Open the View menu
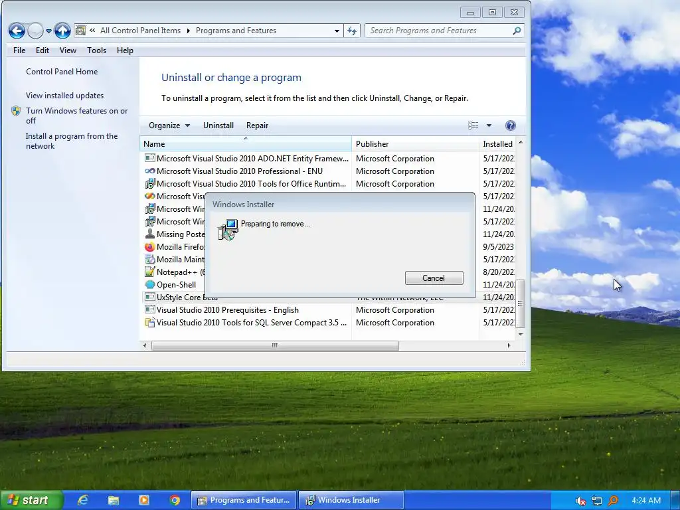Viewport: 680px width, 510px height. point(68,50)
